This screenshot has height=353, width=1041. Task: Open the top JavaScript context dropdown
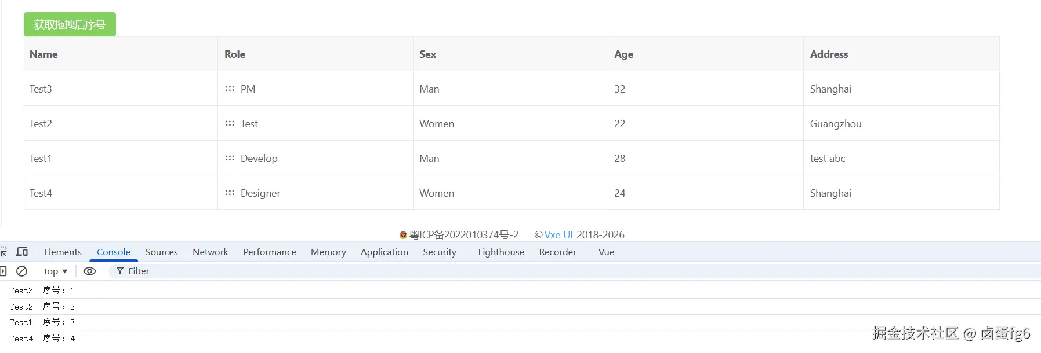click(56, 271)
